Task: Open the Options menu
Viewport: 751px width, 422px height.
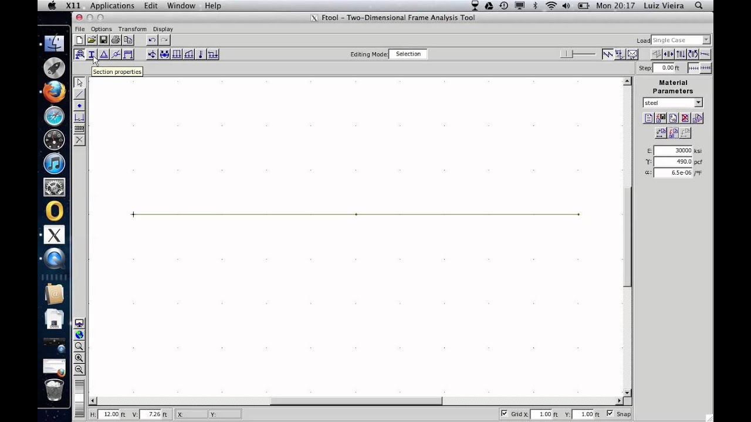Action: pyautogui.click(x=101, y=29)
